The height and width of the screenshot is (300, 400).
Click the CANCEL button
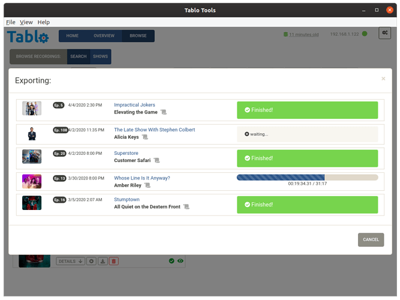371,239
